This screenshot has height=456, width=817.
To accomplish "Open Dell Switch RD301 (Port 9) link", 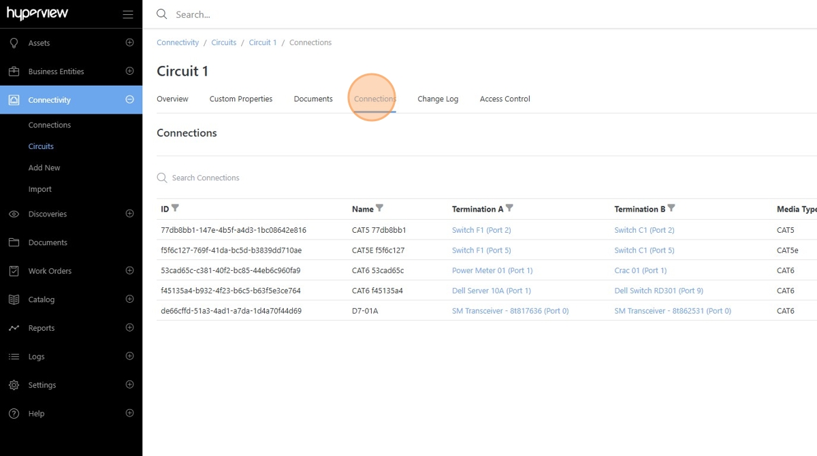I will click(659, 291).
